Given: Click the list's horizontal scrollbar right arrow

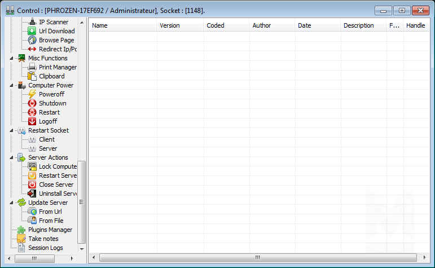Looking at the screenshot, I should click(421, 258).
